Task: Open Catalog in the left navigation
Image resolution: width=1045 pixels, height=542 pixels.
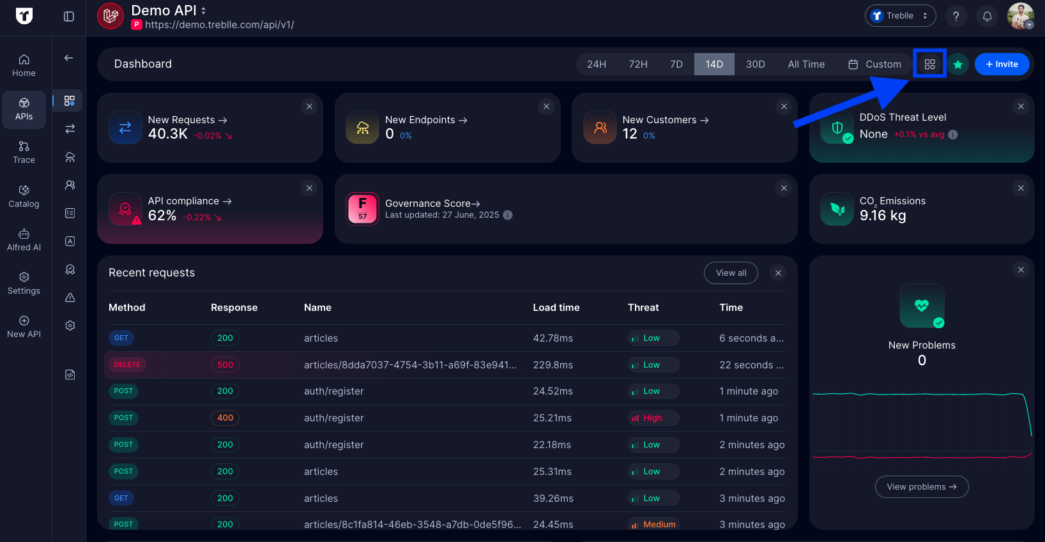Action: [x=24, y=196]
